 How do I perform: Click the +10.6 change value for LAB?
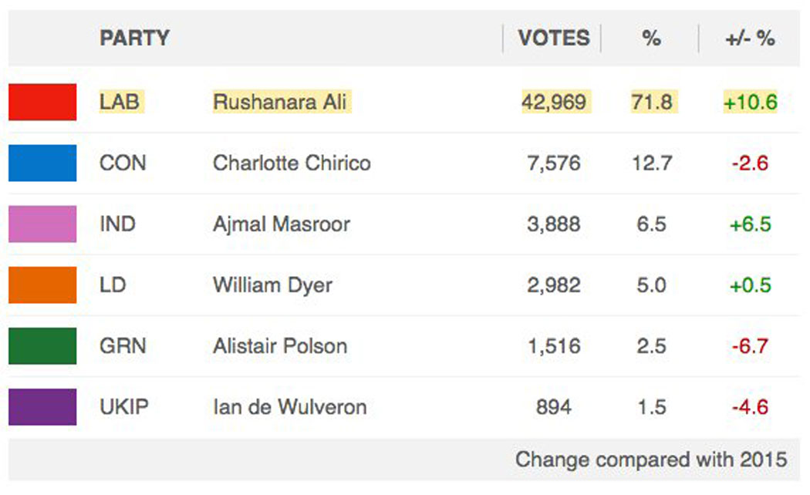(750, 102)
